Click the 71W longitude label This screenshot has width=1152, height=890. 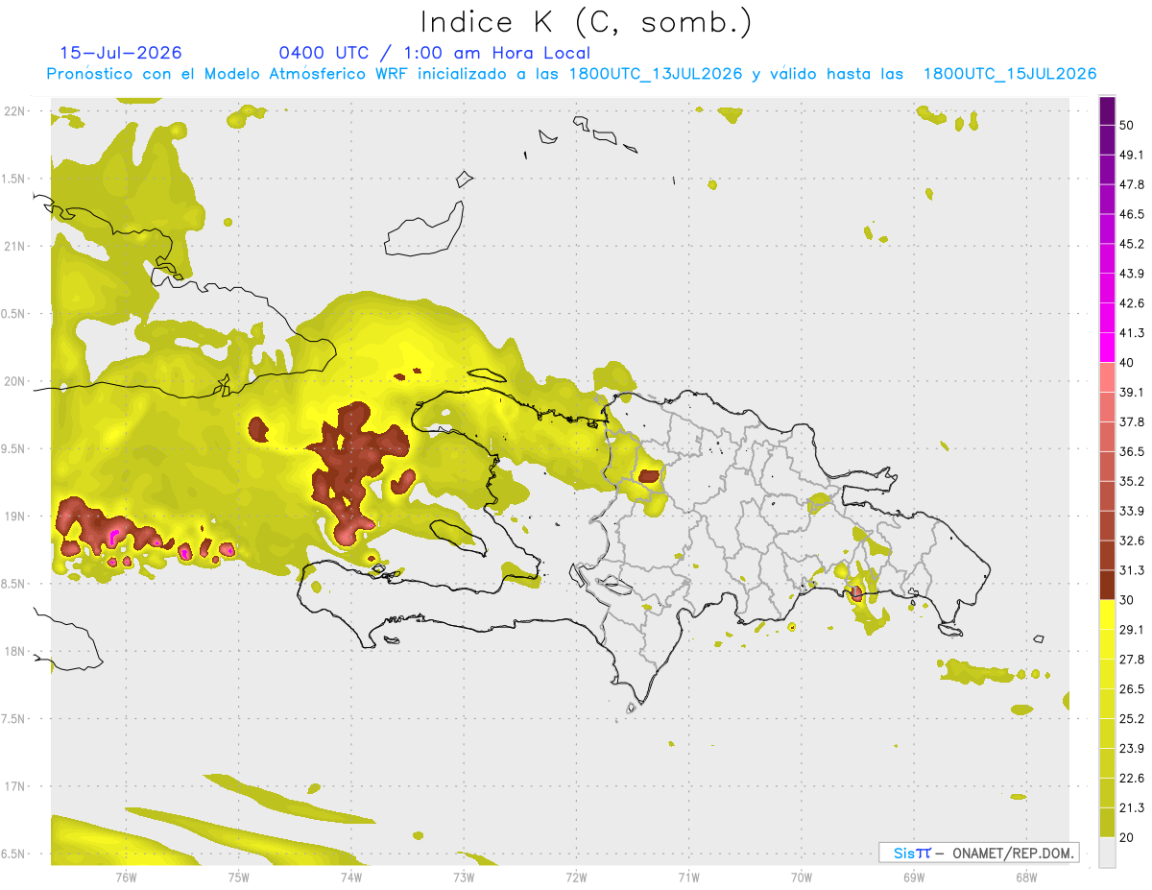pos(688,877)
